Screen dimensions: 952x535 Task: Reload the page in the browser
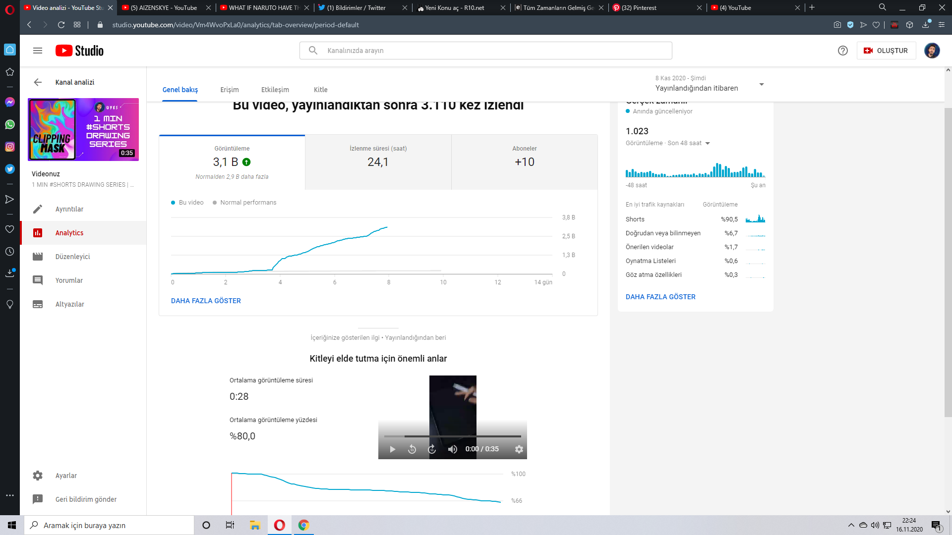click(x=61, y=25)
